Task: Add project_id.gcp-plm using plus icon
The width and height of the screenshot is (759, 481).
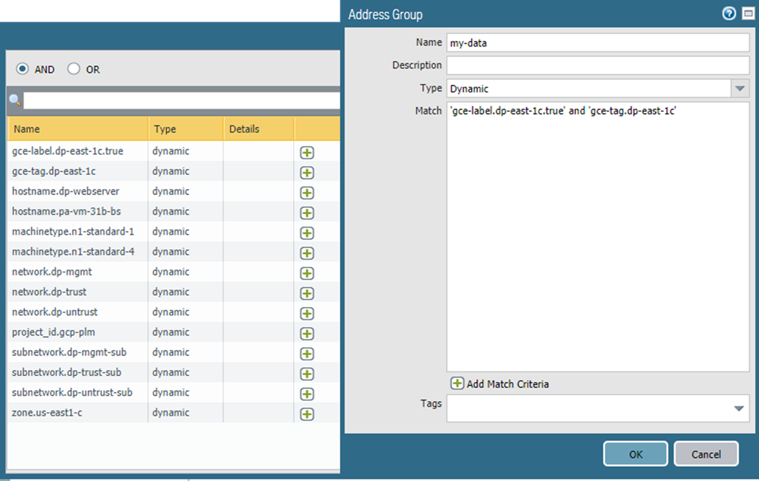Action: coord(307,334)
